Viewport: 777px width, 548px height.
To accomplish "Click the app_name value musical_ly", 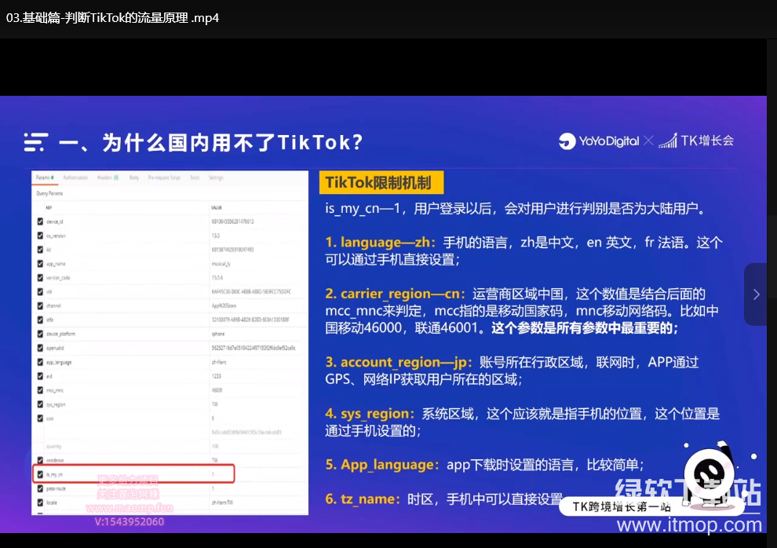I will pos(221,264).
